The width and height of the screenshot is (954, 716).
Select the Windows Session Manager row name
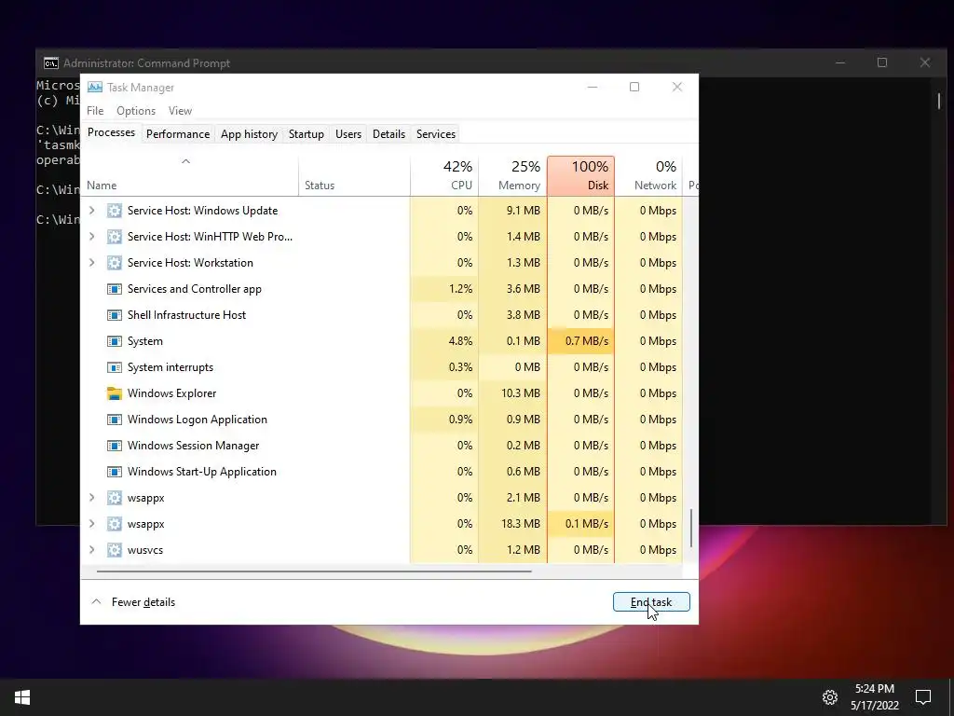[194, 446]
